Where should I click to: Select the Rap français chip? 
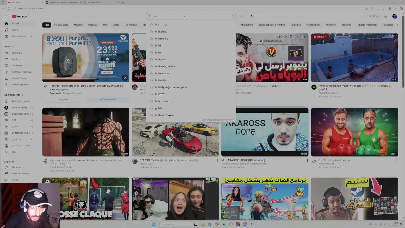pos(131,25)
